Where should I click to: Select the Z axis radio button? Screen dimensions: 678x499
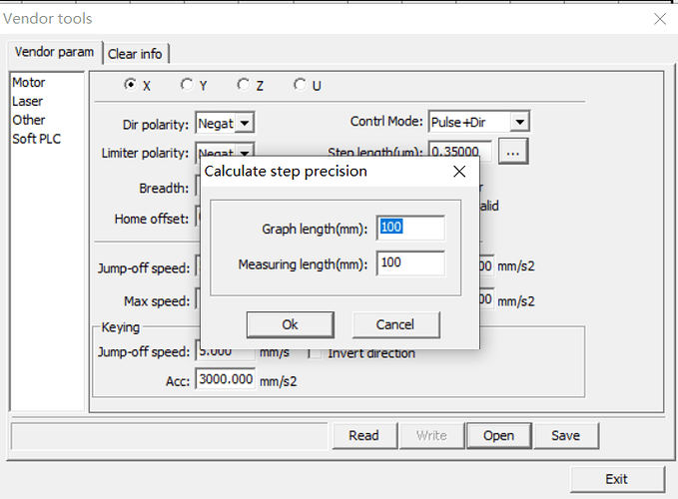pos(244,84)
